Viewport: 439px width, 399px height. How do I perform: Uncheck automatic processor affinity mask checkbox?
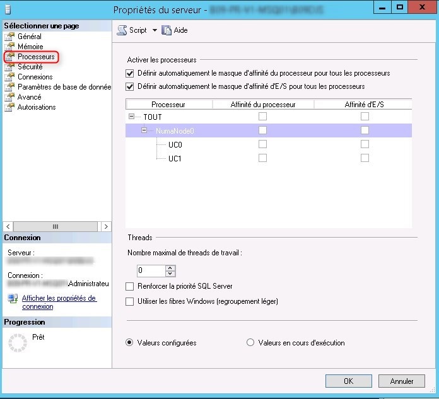tap(131, 73)
